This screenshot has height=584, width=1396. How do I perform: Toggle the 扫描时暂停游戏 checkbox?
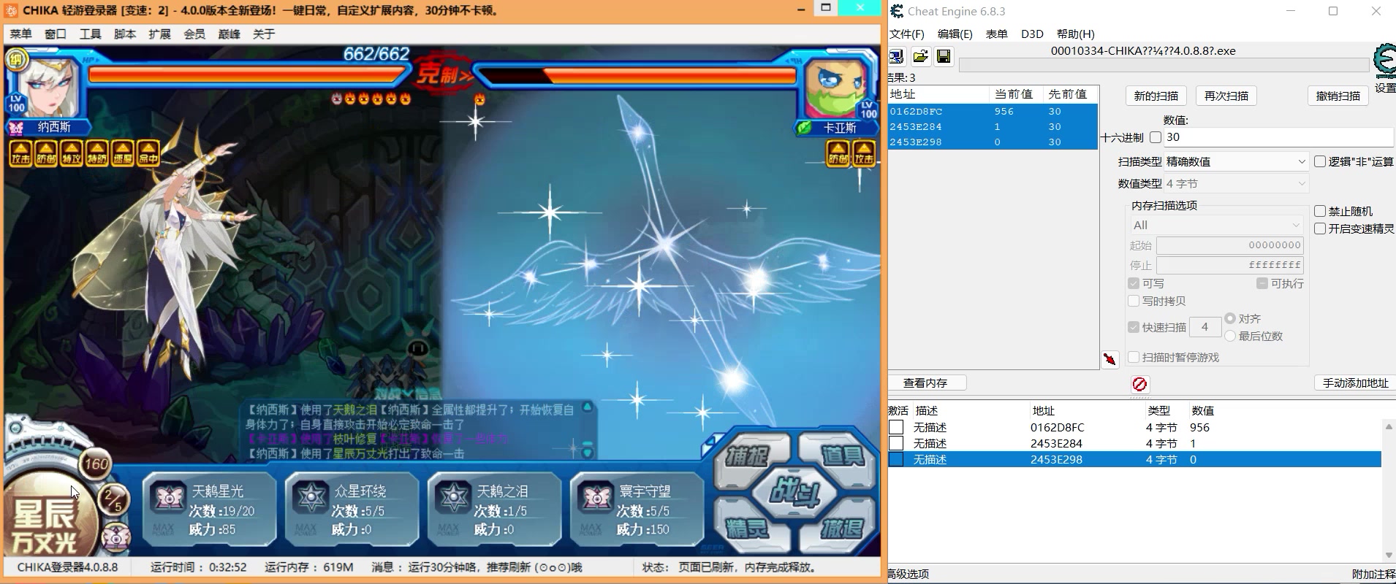coord(1134,357)
